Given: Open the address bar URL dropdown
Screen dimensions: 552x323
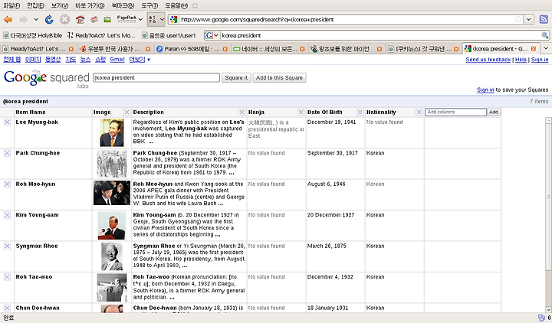Looking at the screenshot, I should click(x=529, y=19).
